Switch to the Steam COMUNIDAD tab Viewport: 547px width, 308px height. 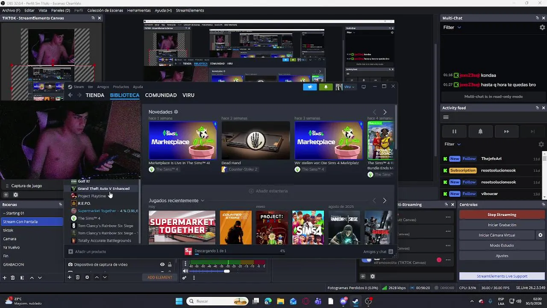(x=161, y=95)
